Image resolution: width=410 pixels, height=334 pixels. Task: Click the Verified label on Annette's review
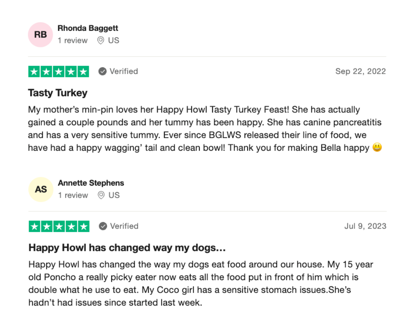coord(124,226)
